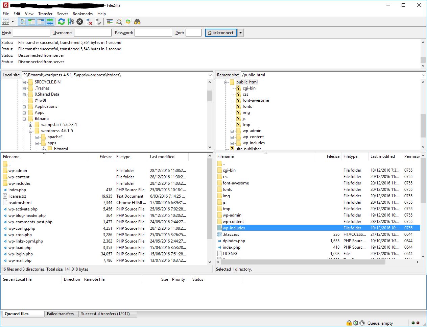427x327 pixels.
Task: Switch to the Successful transfers tab
Action: tap(108, 314)
